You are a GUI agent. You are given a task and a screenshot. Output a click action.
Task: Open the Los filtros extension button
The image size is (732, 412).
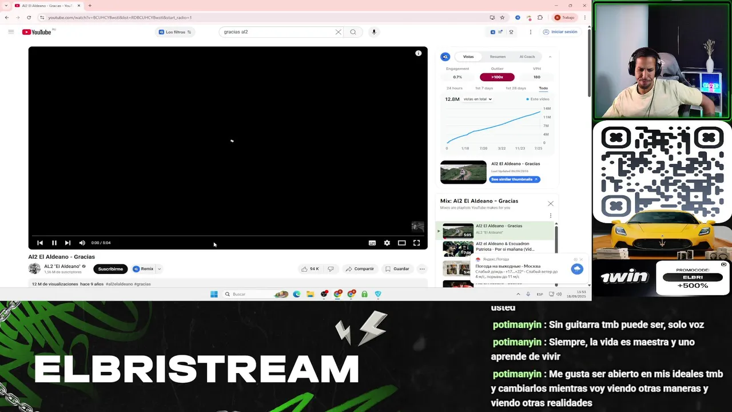(x=175, y=32)
